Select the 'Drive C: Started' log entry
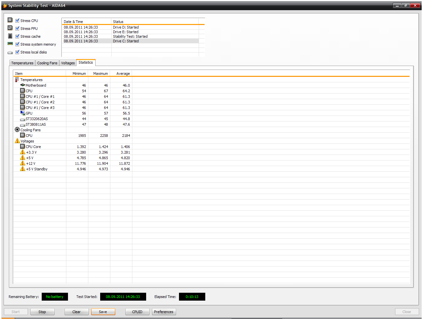This screenshot has height=319, width=423. [130, 41]
